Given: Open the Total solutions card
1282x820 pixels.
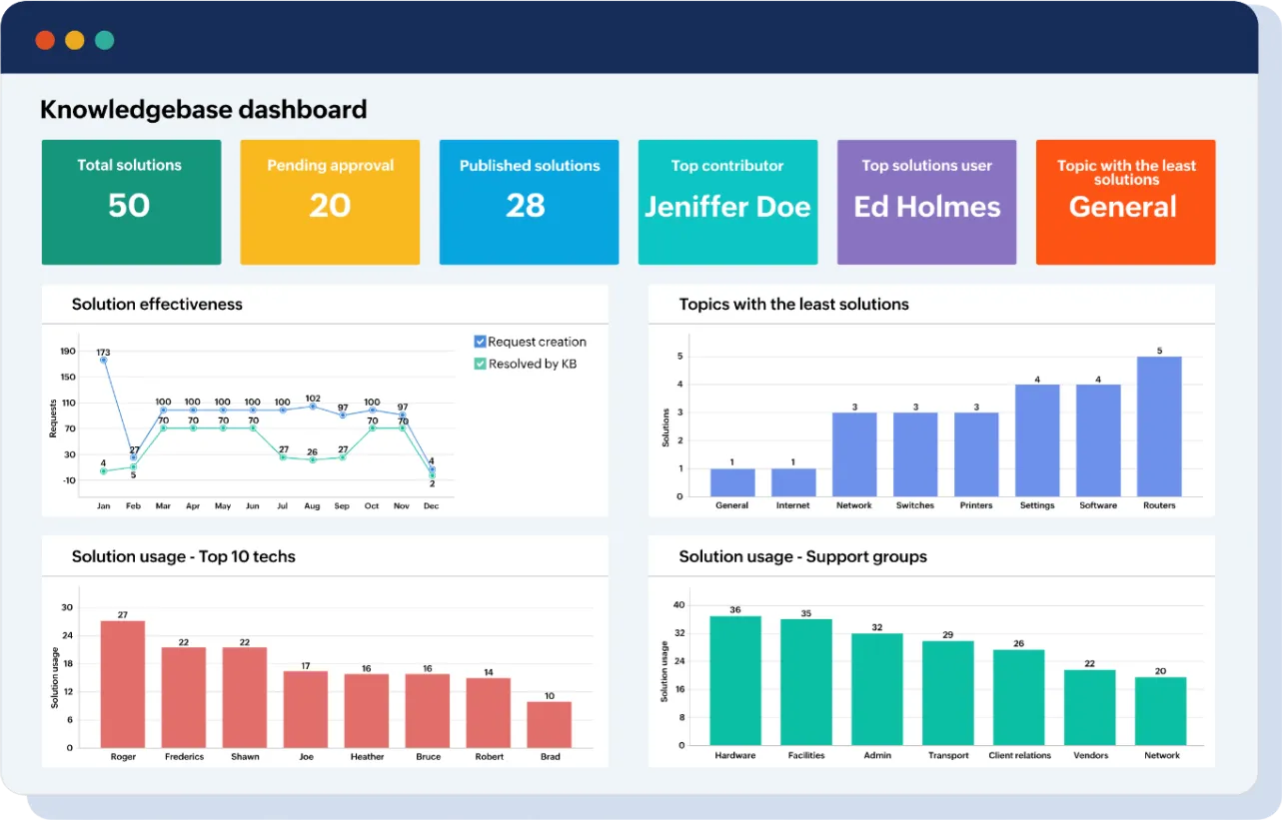Looking at the screenshot, I should pyautogui.click(x=131, y=202).
